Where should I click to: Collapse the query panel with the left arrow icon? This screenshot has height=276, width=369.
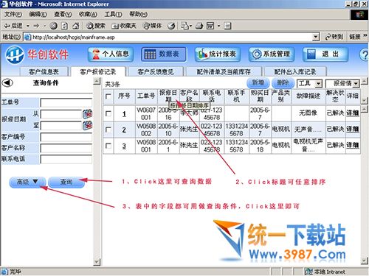[x=7, y=83]
